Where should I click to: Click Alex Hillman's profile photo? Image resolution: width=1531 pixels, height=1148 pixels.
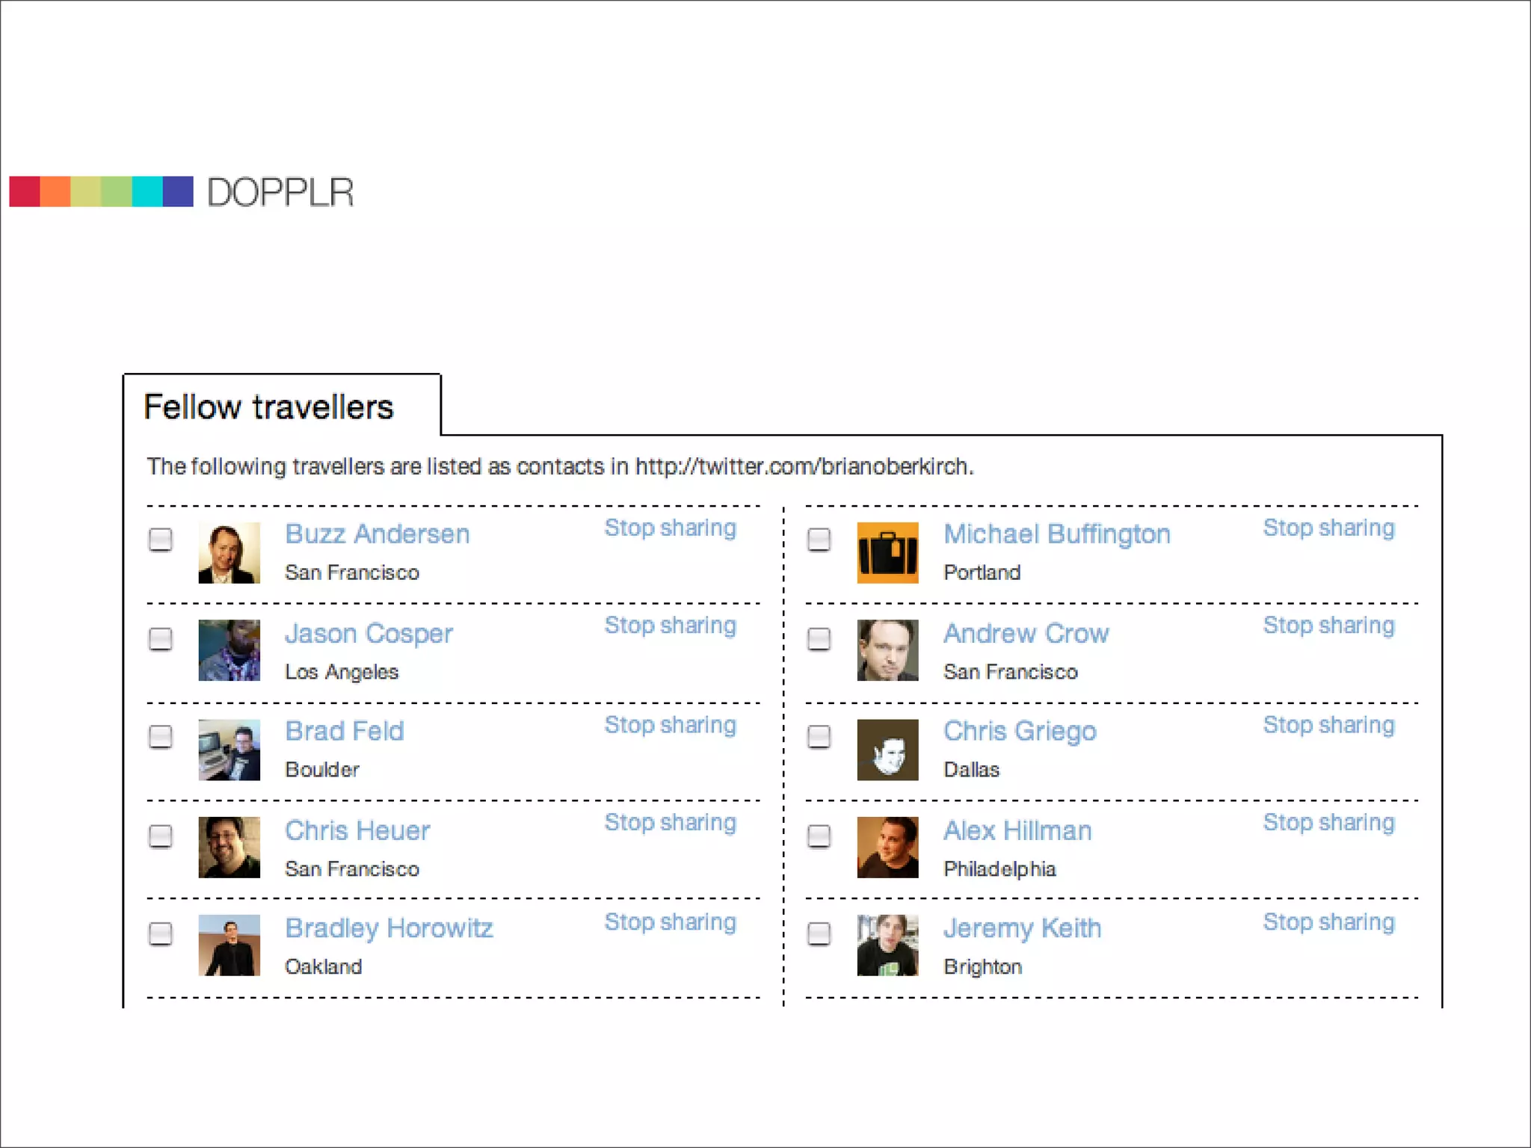[x=887, y=847]
